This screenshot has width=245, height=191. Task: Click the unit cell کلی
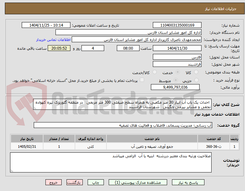[x=91, y=146]
